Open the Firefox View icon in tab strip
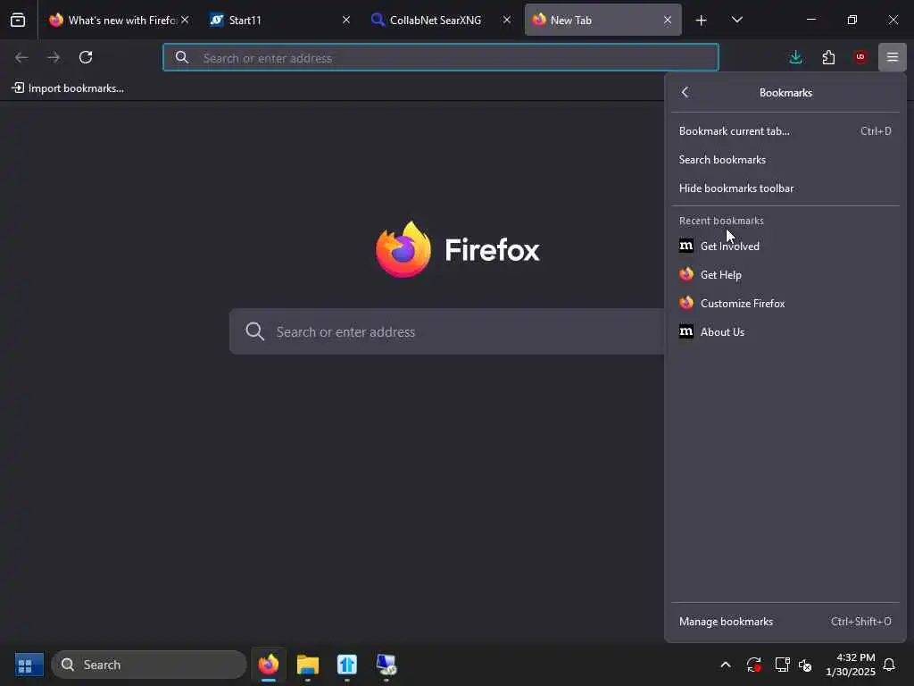The width and height of the screenshot is (914, 686). (18, 20)
